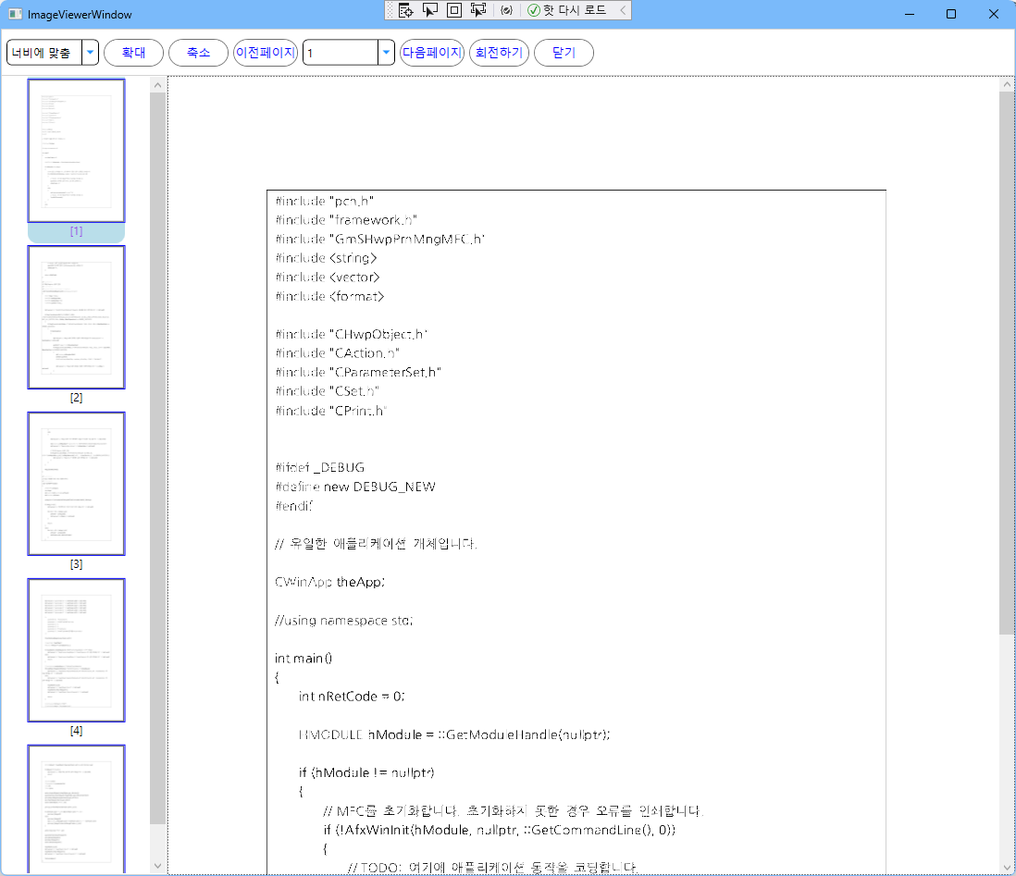The image size is (1016, 876).
Task: Close the viewer with 닫기
Action: point(564,53)
